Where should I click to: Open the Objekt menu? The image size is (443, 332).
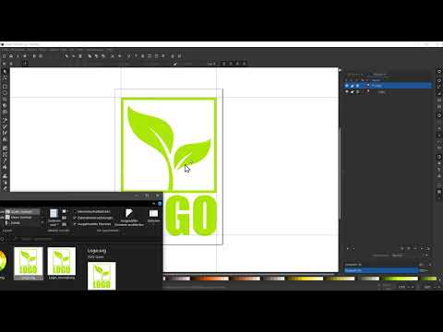tap(54, 50)
